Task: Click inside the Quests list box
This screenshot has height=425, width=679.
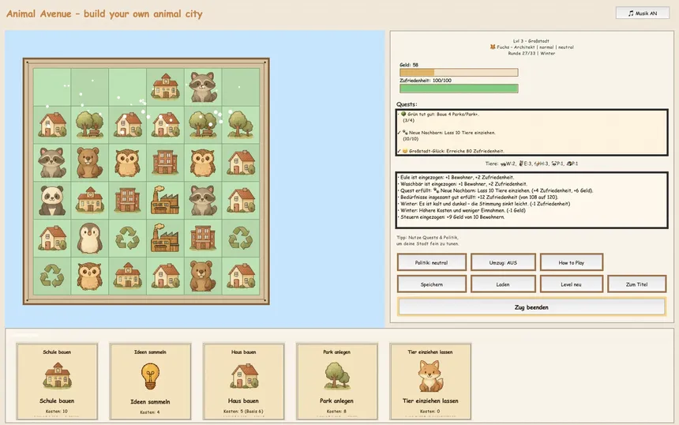Action: click(x=531, y=133)
